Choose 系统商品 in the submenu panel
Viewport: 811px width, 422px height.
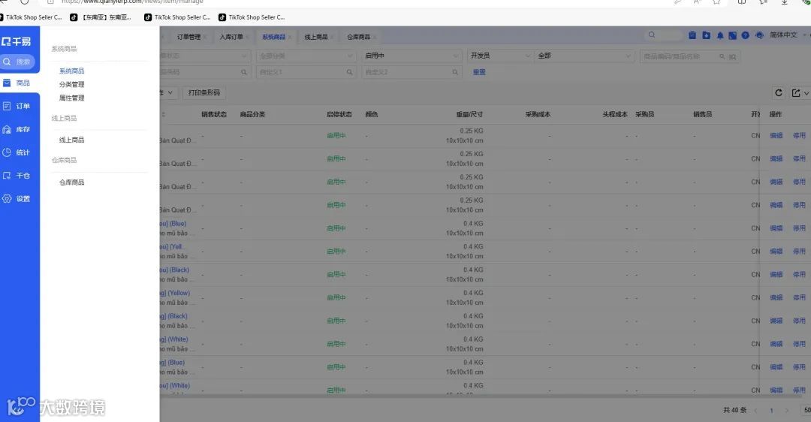(x=71, y=71)
